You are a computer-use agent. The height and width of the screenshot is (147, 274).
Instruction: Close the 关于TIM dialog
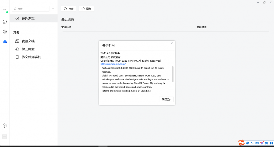172,43
